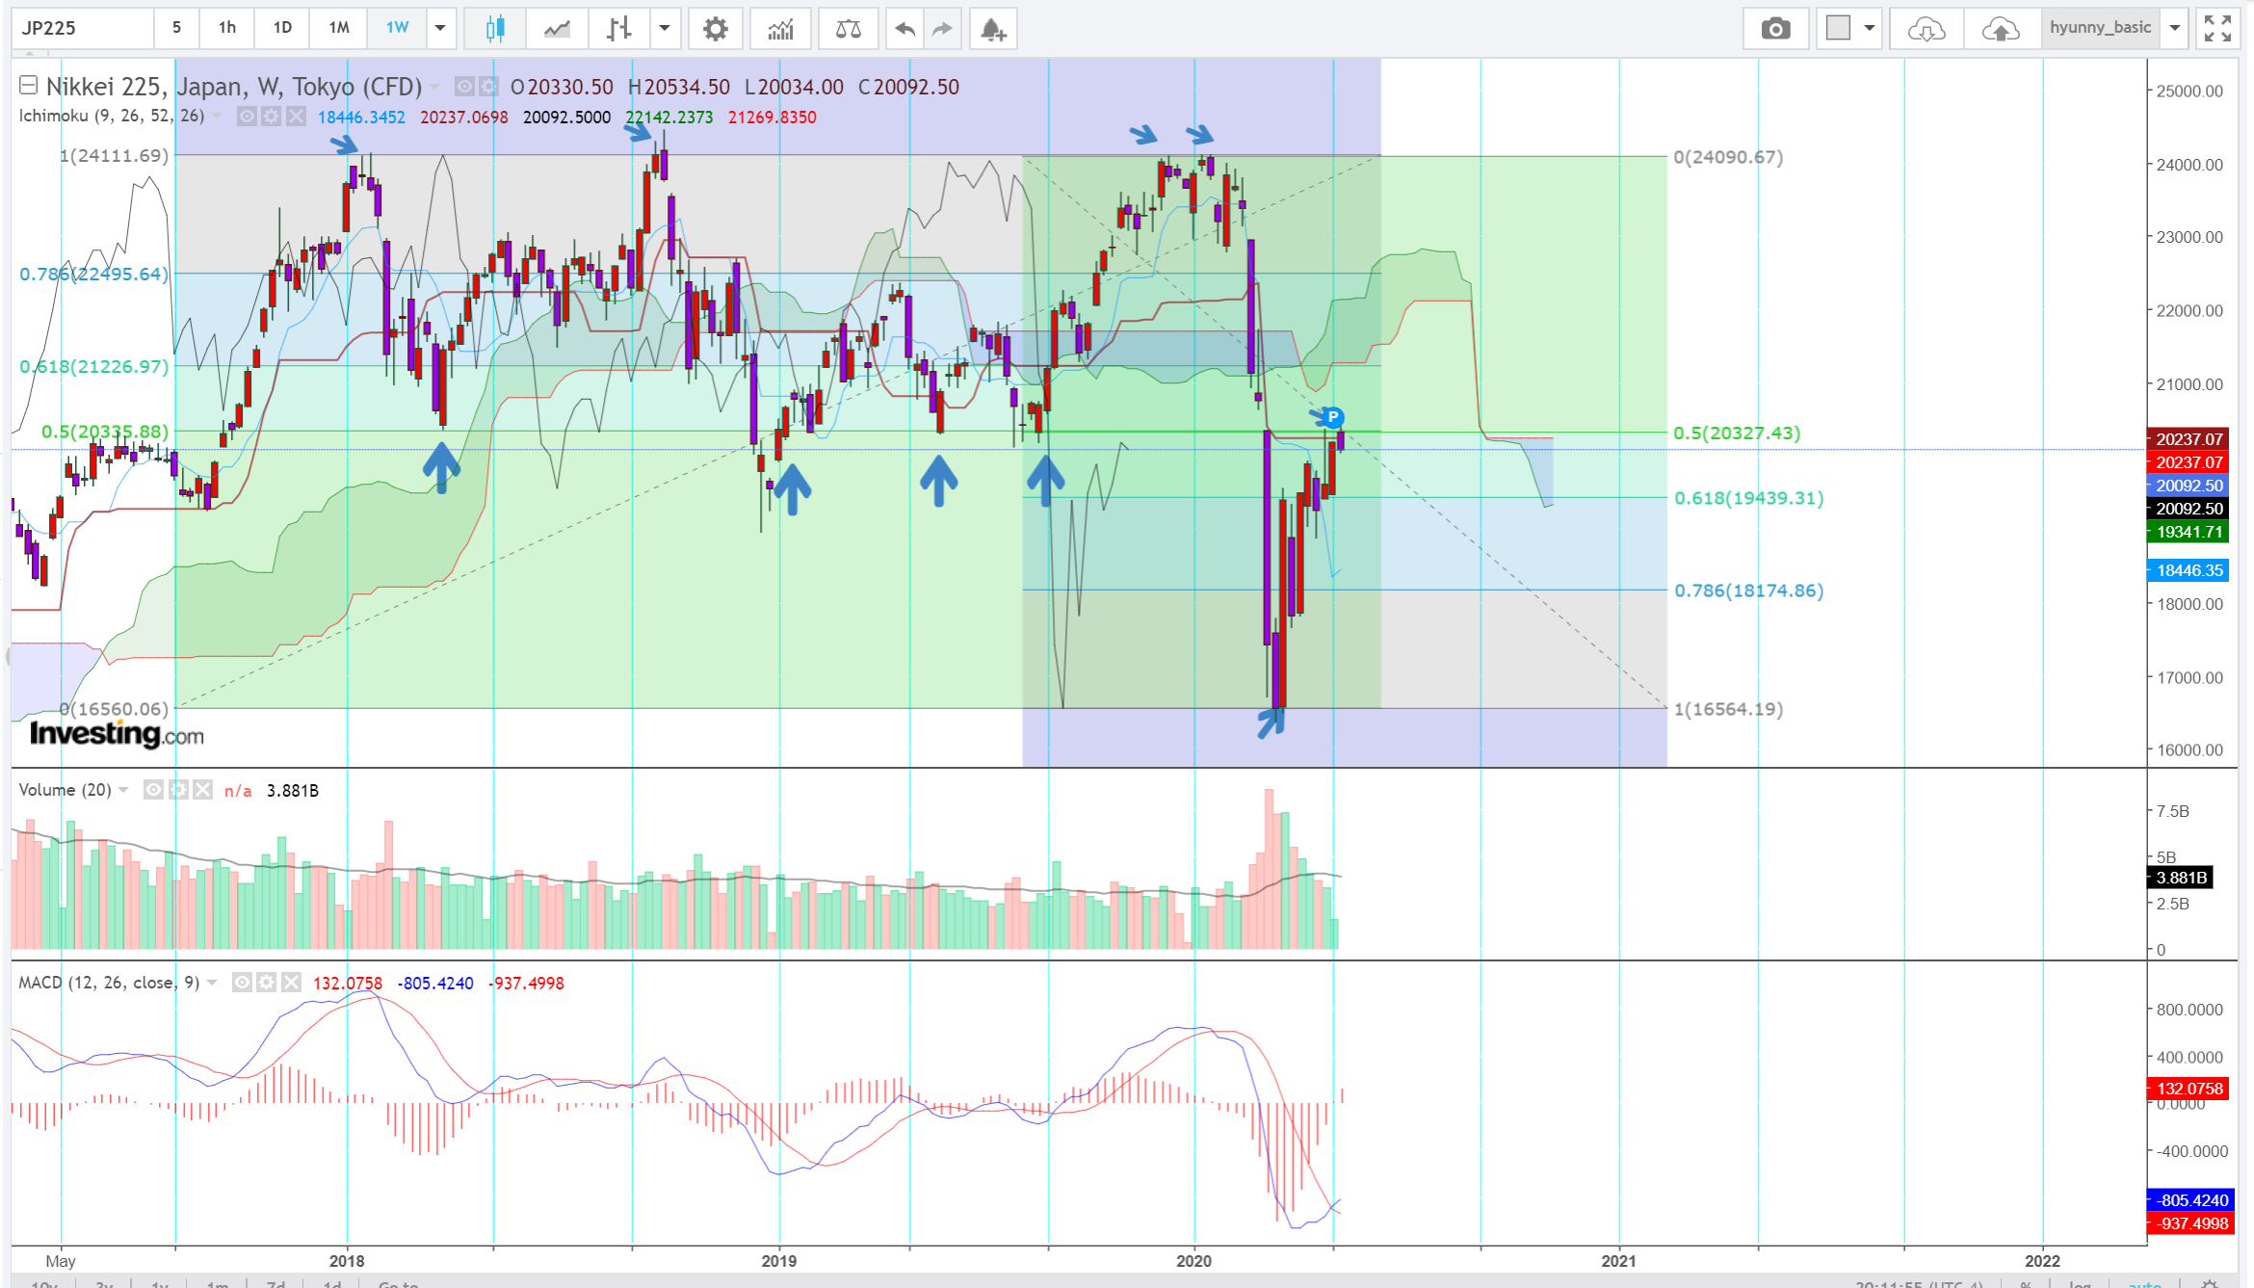The image size is (2254, 1288).
Task: Take chart snapshot with camera icon
Action: 1775,28
